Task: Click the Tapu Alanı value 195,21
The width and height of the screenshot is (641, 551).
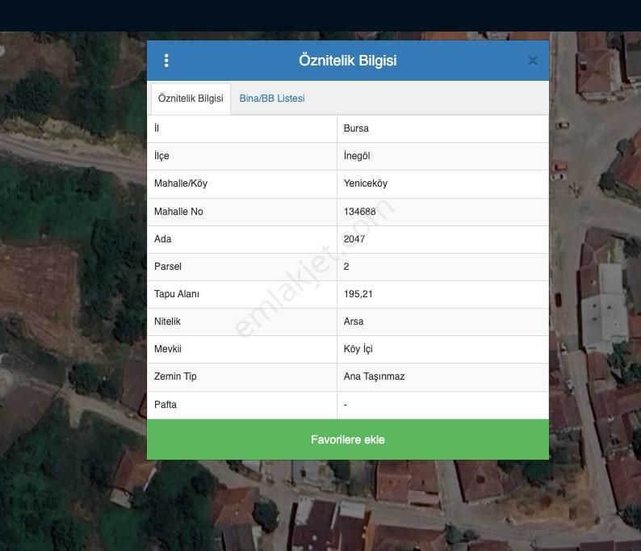Action: [x=358, y=294]
